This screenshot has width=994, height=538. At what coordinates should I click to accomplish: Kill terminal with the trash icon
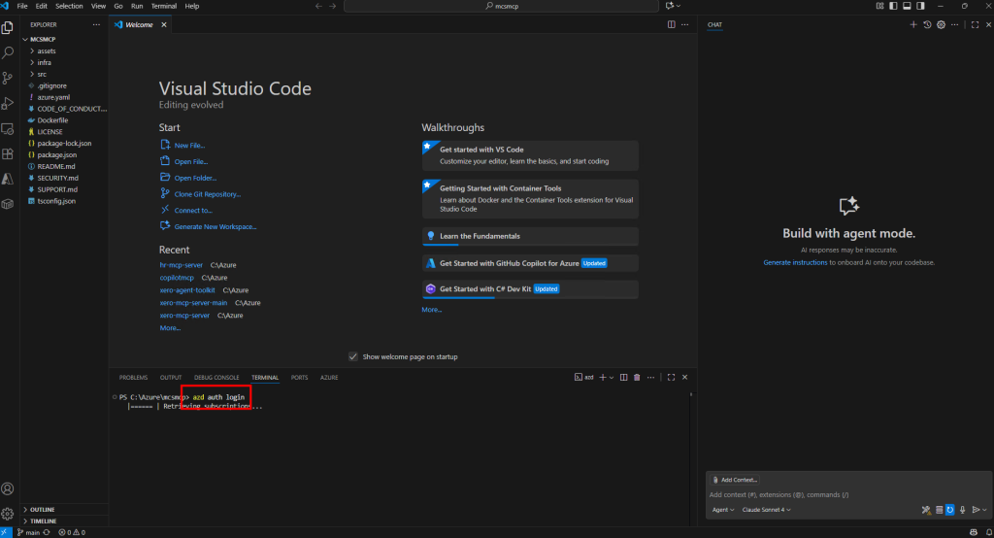click(637, 377)
